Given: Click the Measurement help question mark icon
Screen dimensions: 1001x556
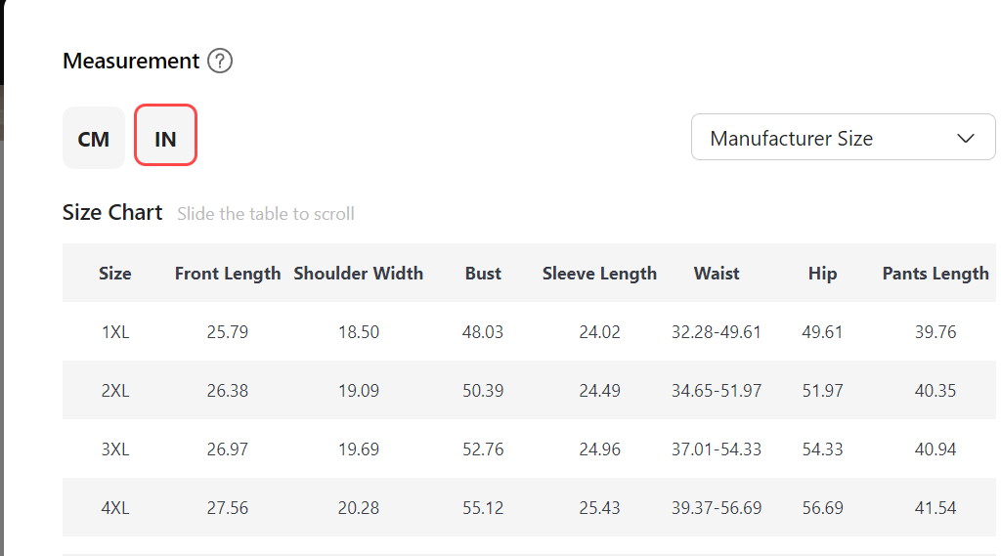Looking at the screenshot, I should 220,62.
